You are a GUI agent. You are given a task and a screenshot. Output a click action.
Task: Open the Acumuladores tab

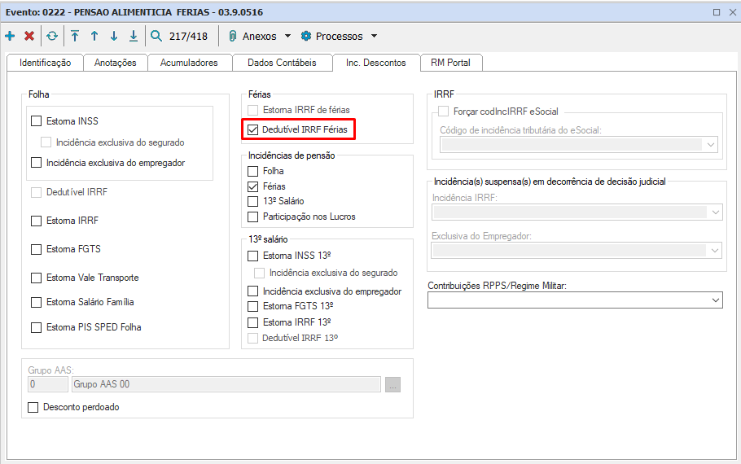[189, 63]
